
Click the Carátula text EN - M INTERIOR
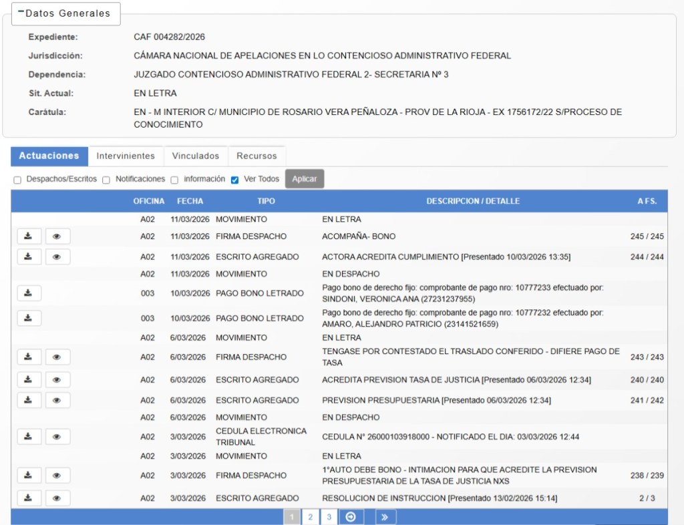(x=378, y=118)
